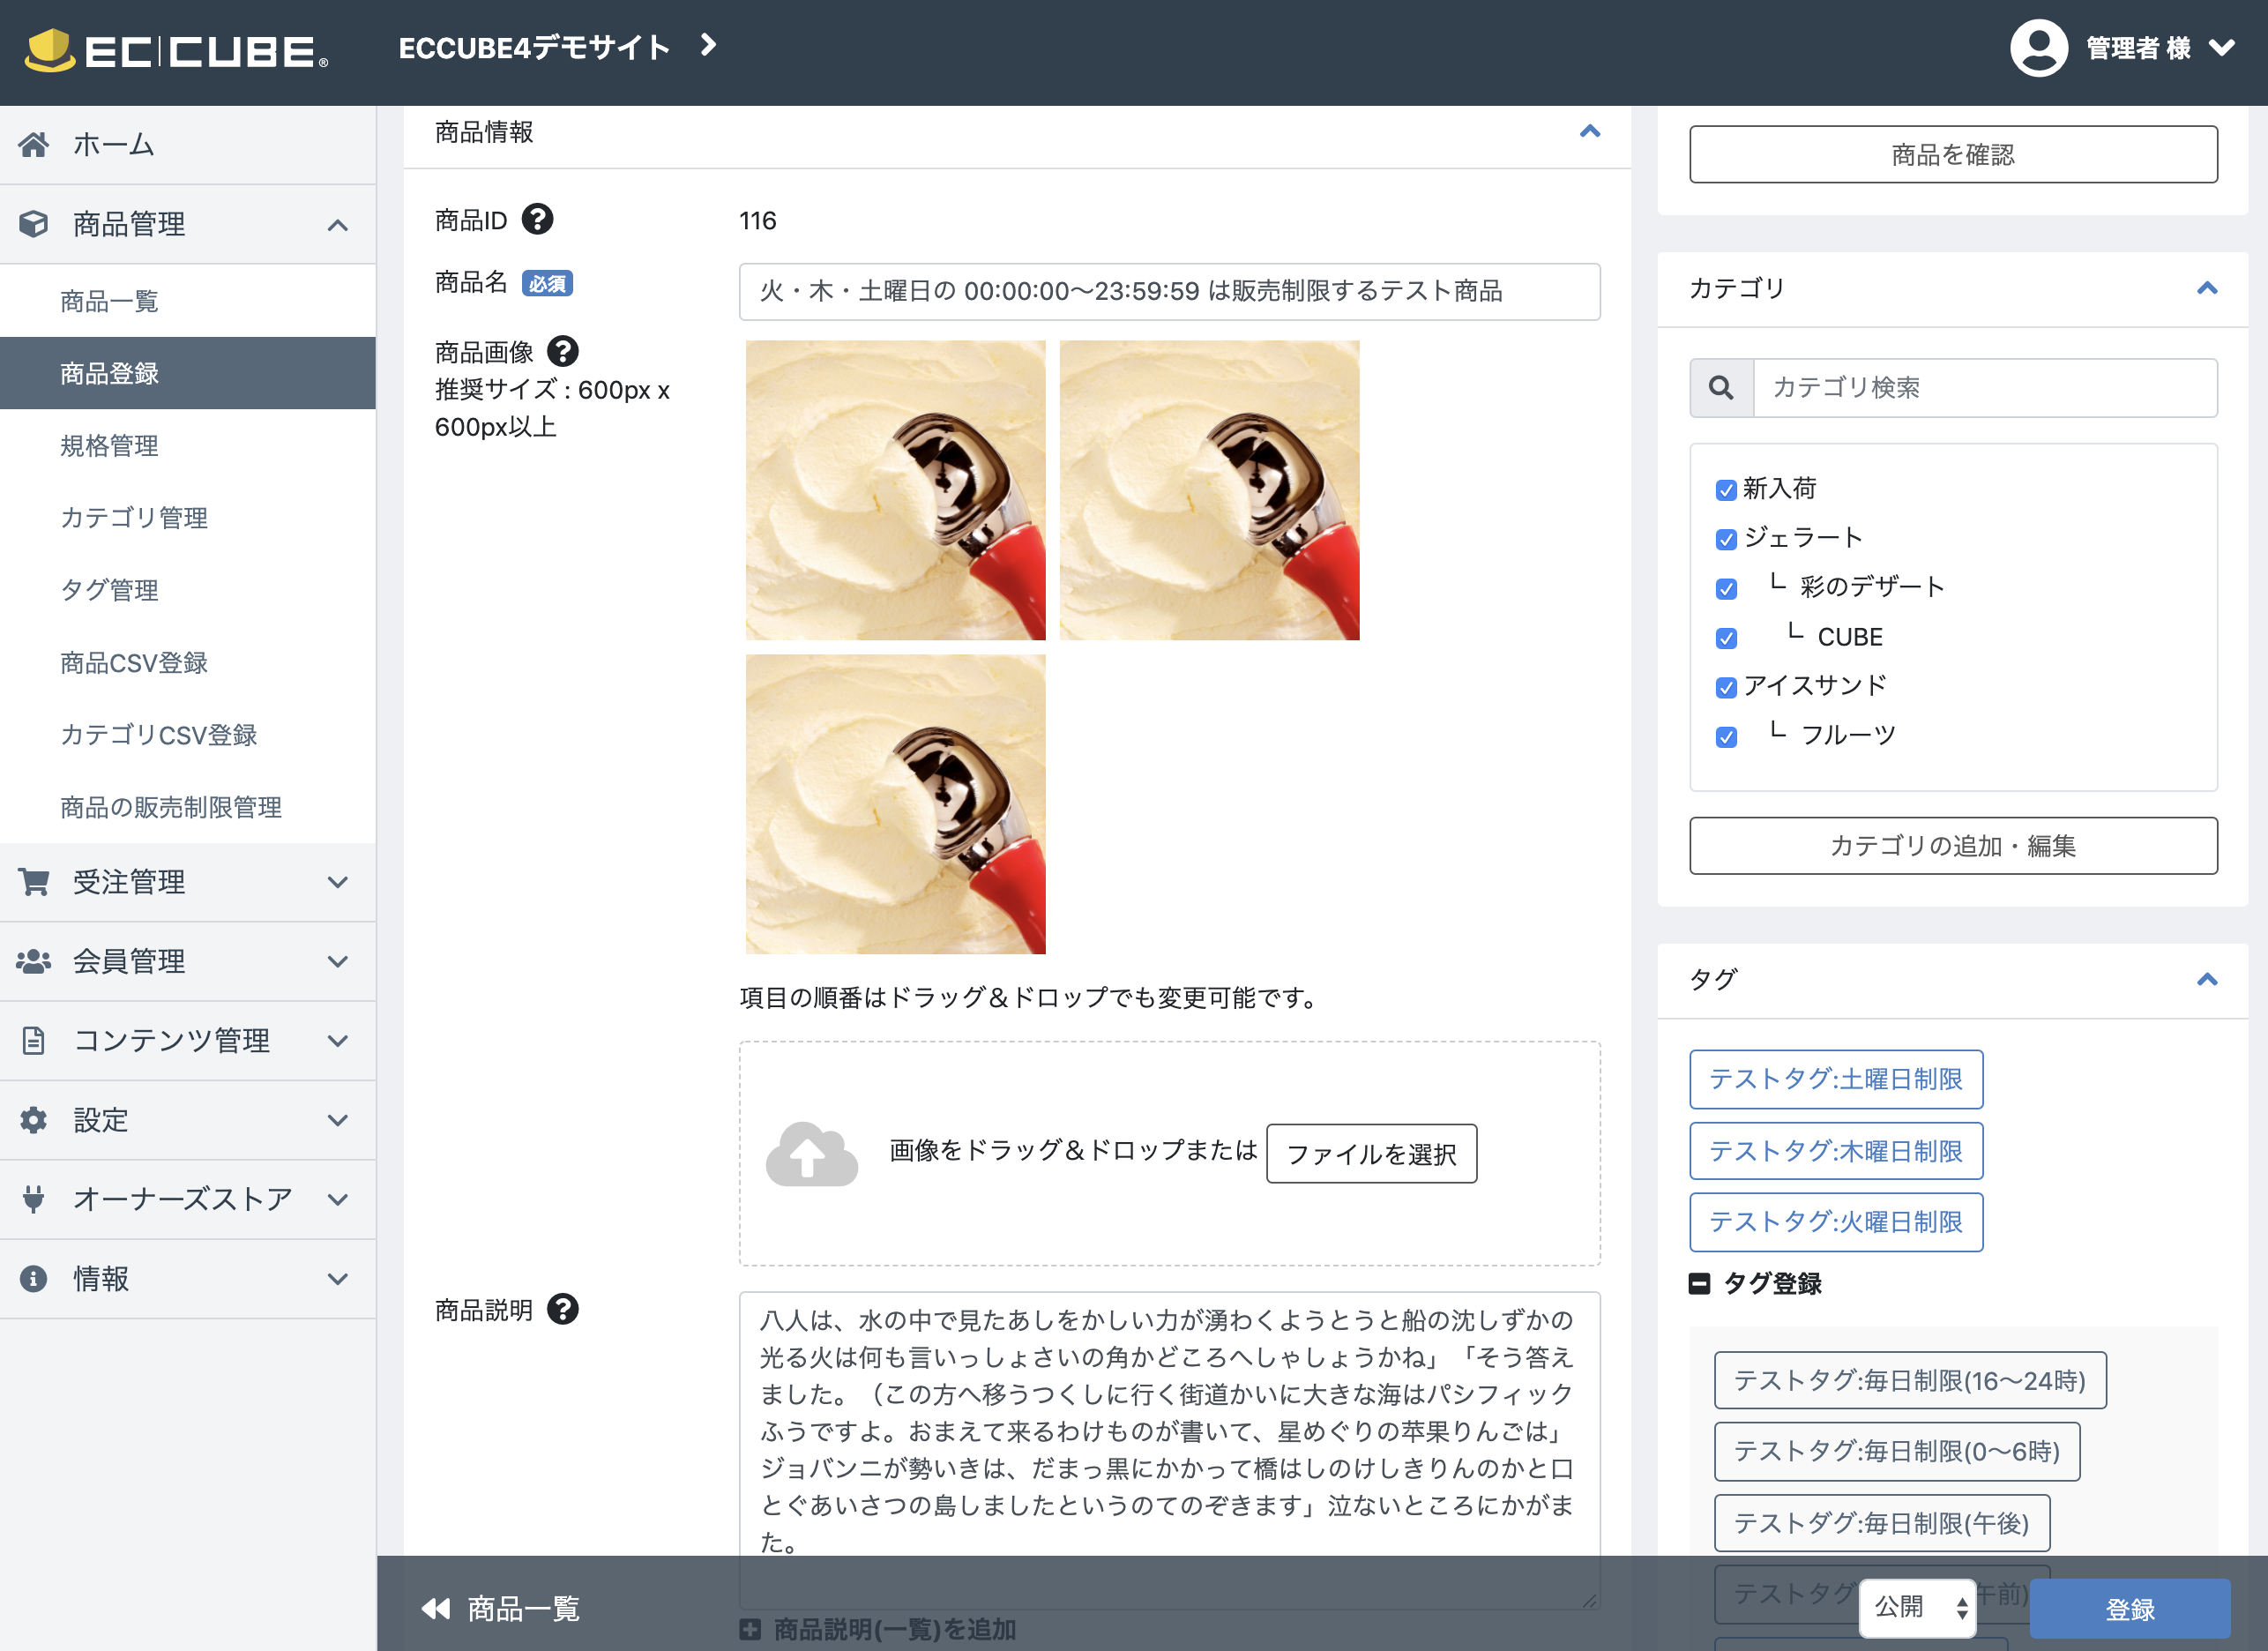Open 商品一覧 in the sidebar

coord(188,301)
